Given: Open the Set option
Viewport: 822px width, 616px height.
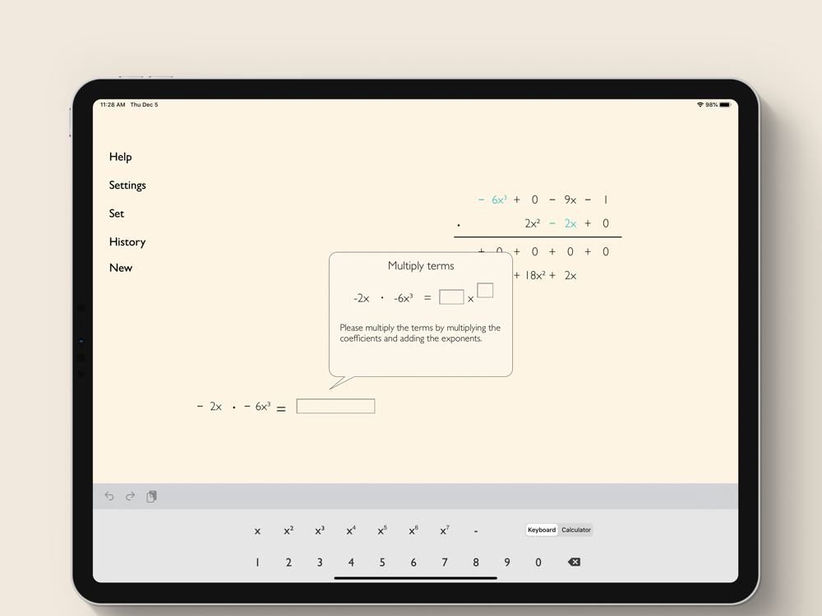Looking at the screenshot, I should click(117, 214).
